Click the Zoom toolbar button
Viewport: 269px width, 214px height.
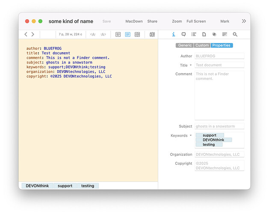pos(177,21)
